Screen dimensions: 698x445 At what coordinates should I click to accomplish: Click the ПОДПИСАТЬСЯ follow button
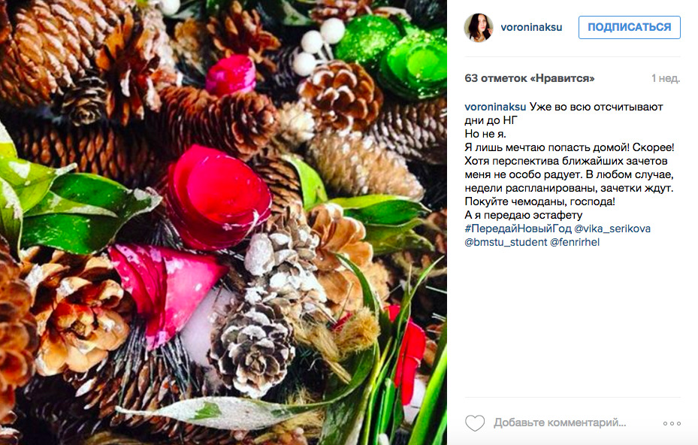630,27
